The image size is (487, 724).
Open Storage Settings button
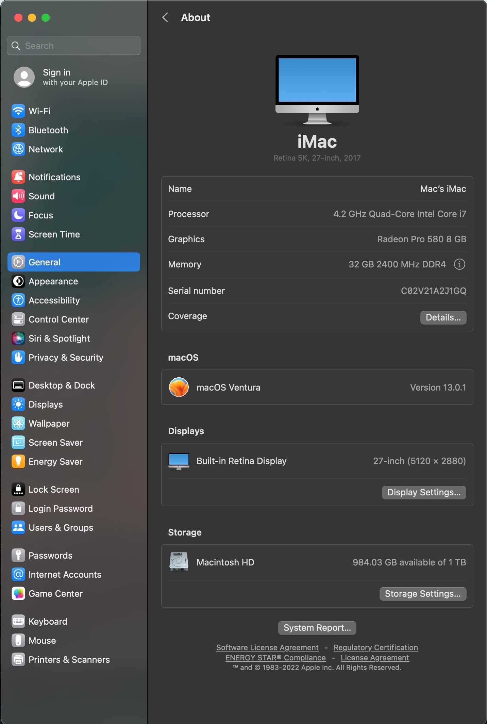(x=423, y=594)
